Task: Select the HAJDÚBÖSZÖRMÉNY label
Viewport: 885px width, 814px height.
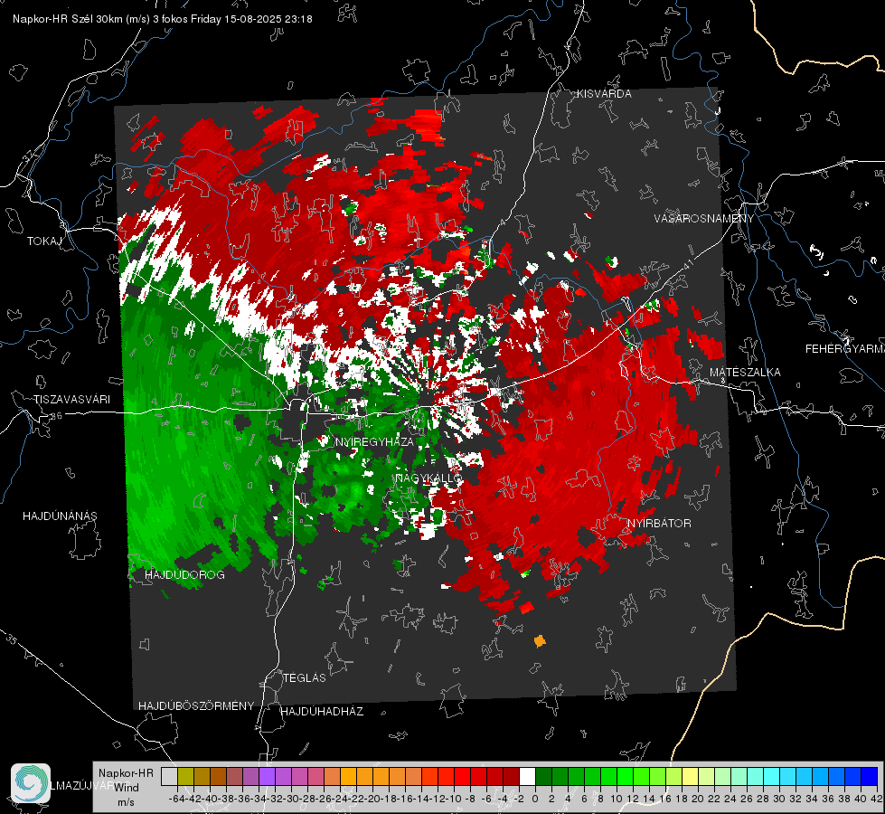Action: click(196, 706)
